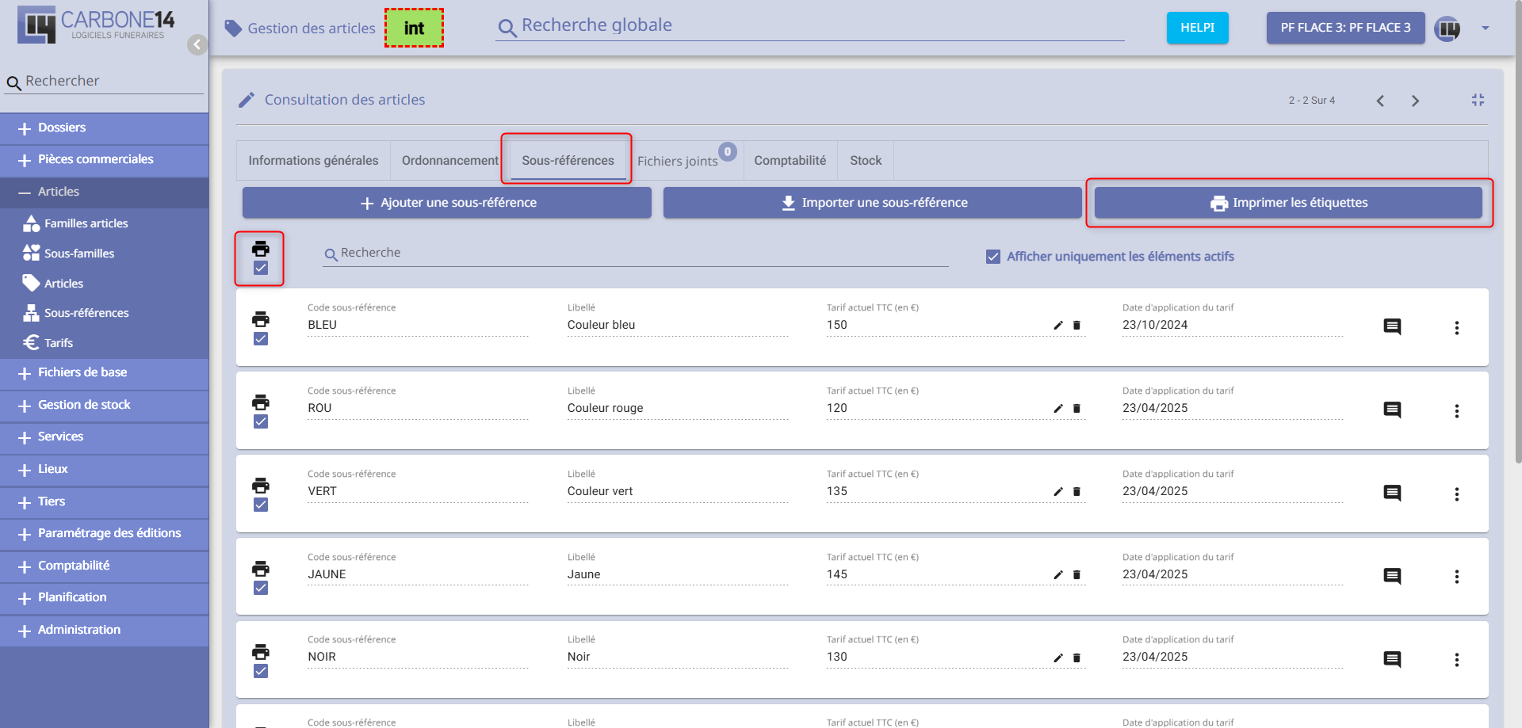Open more options menu for ROU row
Screen dimensions: 1522x728
pyautogui.click(x=1456, y=410)
